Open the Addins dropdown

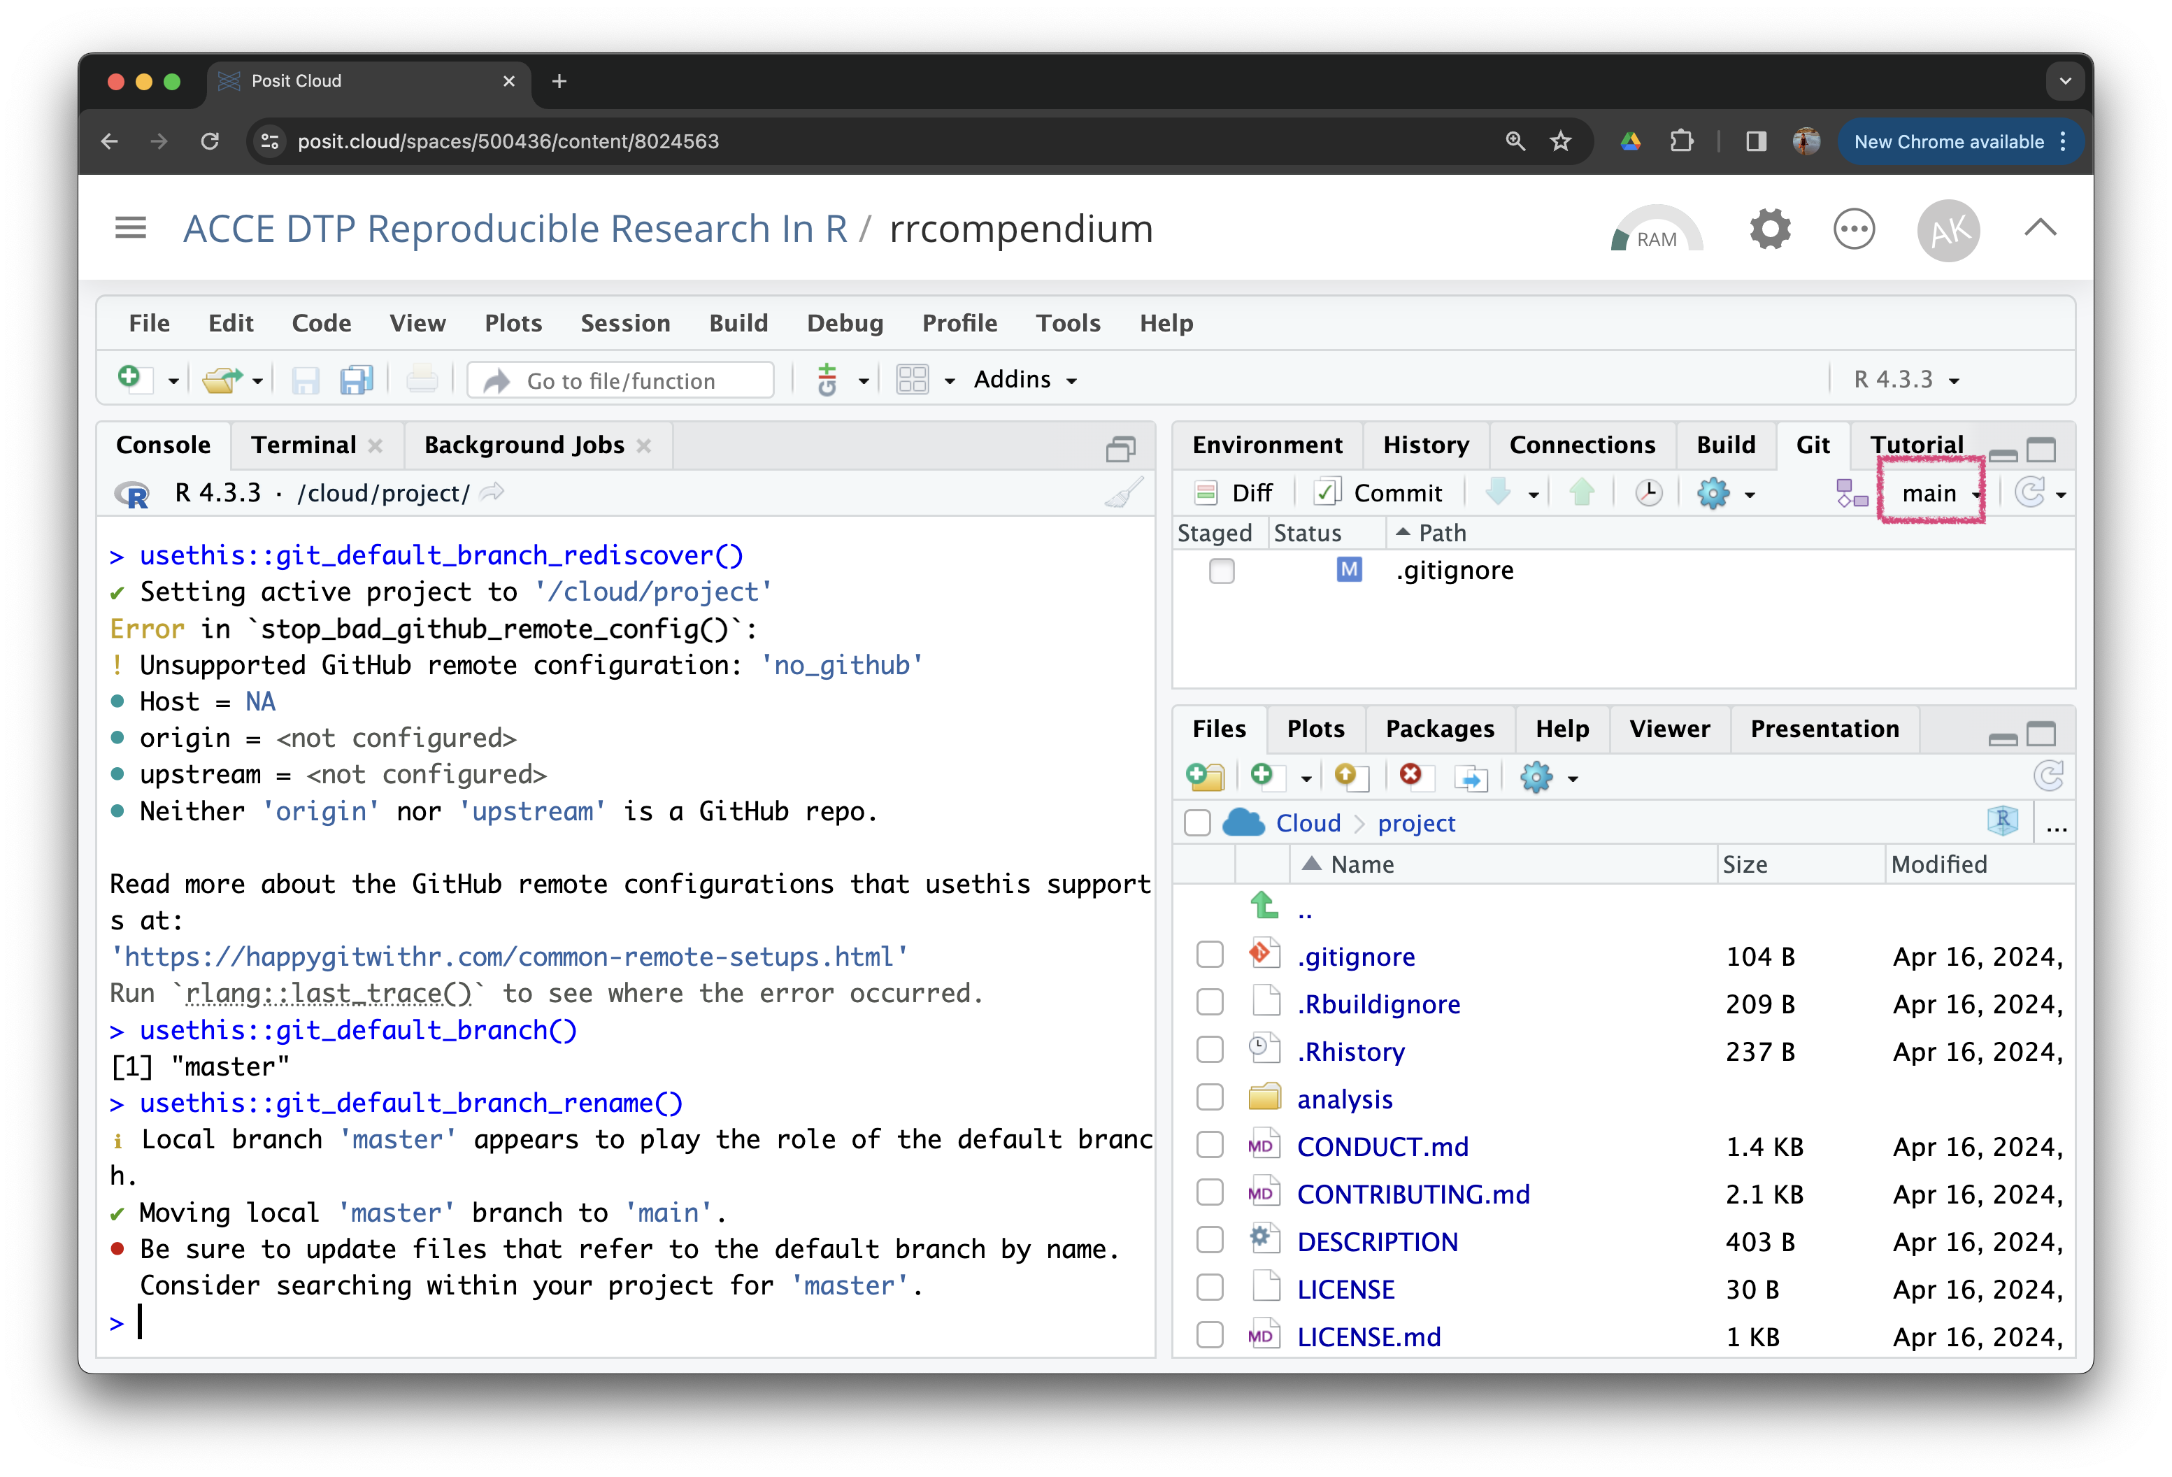point(1024,380)
